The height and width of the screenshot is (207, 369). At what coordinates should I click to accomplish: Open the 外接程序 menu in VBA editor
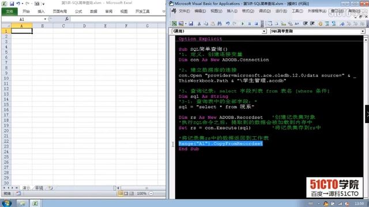coord(317,11)
